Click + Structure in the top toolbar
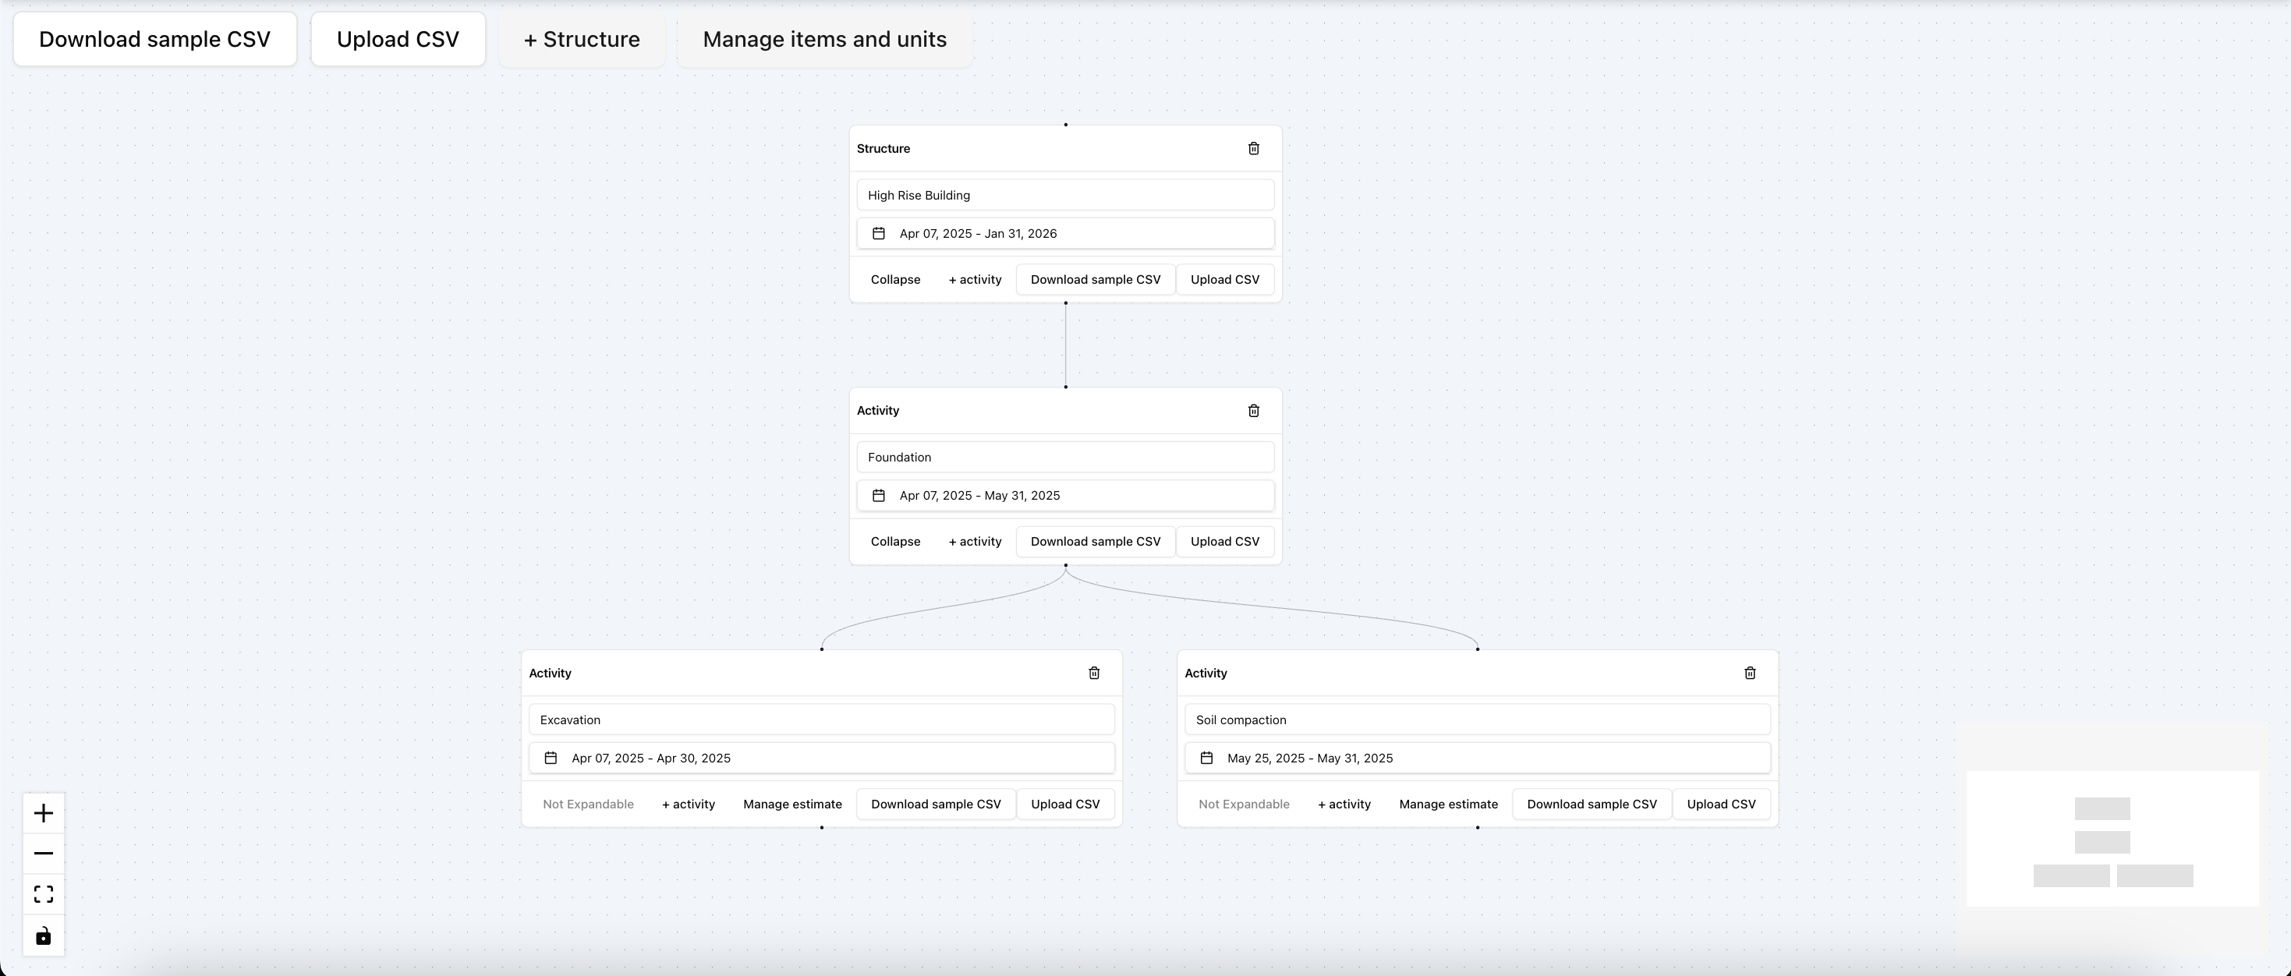 click(582, 39)
